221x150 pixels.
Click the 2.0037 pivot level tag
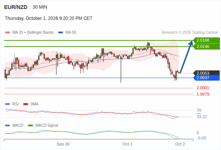(x=206, y=78)
